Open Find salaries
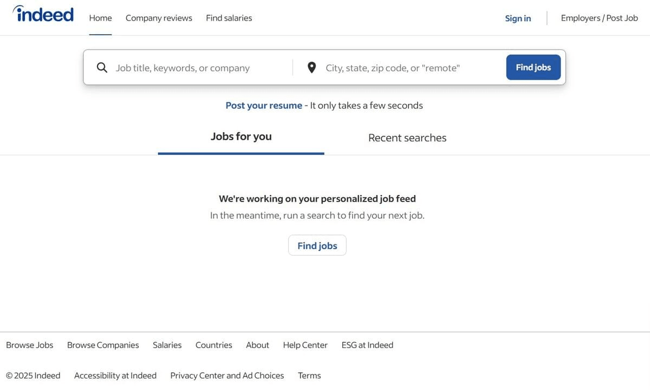This screenshot has height=390, width=650. (x=229, y=17)
